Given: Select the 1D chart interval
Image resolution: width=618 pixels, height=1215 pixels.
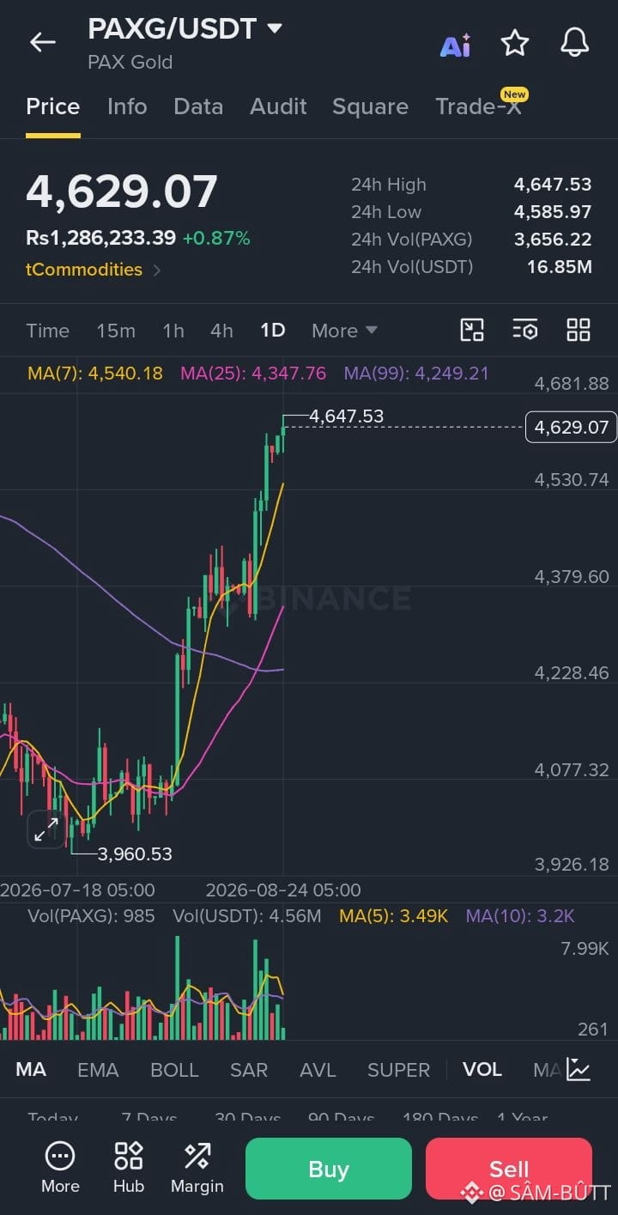Looking at the screenshot, I should pyautogui.click(x=272, y=331).
